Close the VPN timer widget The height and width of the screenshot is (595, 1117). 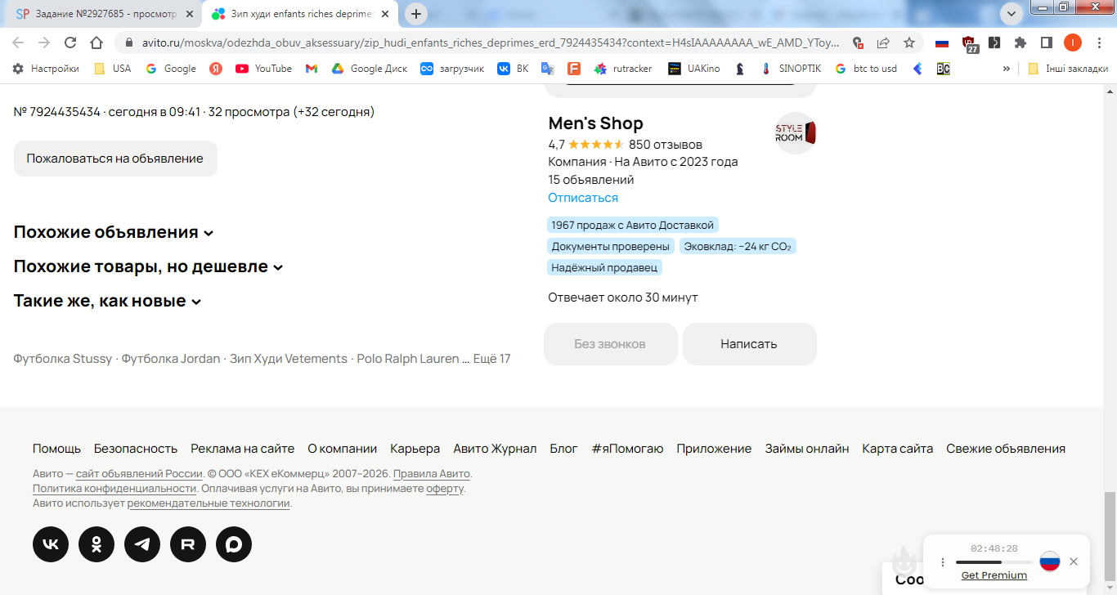point(1074,561)
